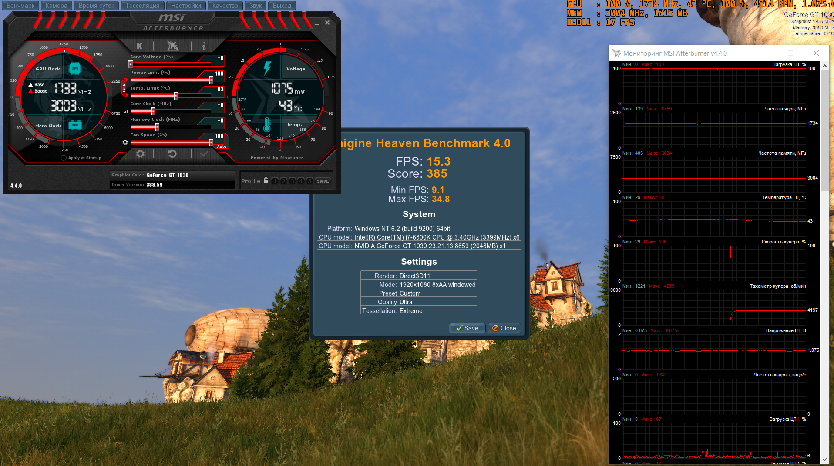Minimize the Мониторинг MSI Afterburner window

pyautogui.click(x=765, y=53)
